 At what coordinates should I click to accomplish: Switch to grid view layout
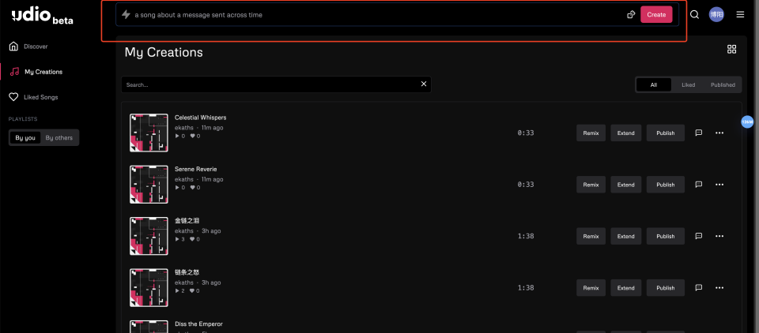tap(731, 50)
